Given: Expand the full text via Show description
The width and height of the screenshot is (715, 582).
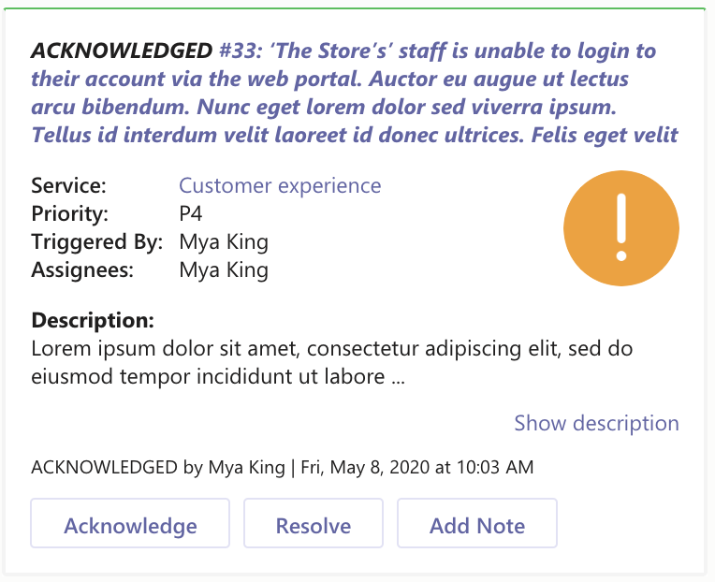Looking at the screenshot, I should pos(596,423).
